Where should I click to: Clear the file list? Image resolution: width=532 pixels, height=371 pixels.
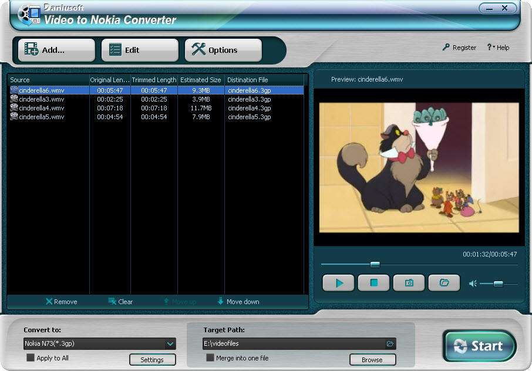pyautogui.click(x=120, y=302)
